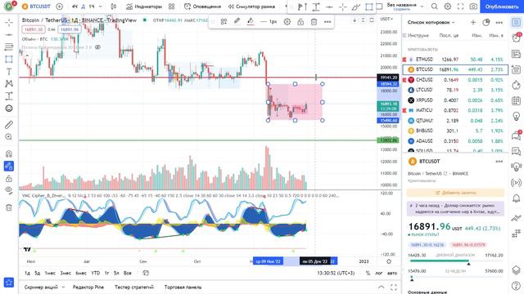Create alert via Оповещения
The height and width of the screenshot is (294, 524).
pyautogui.click(x=202, y=7)
